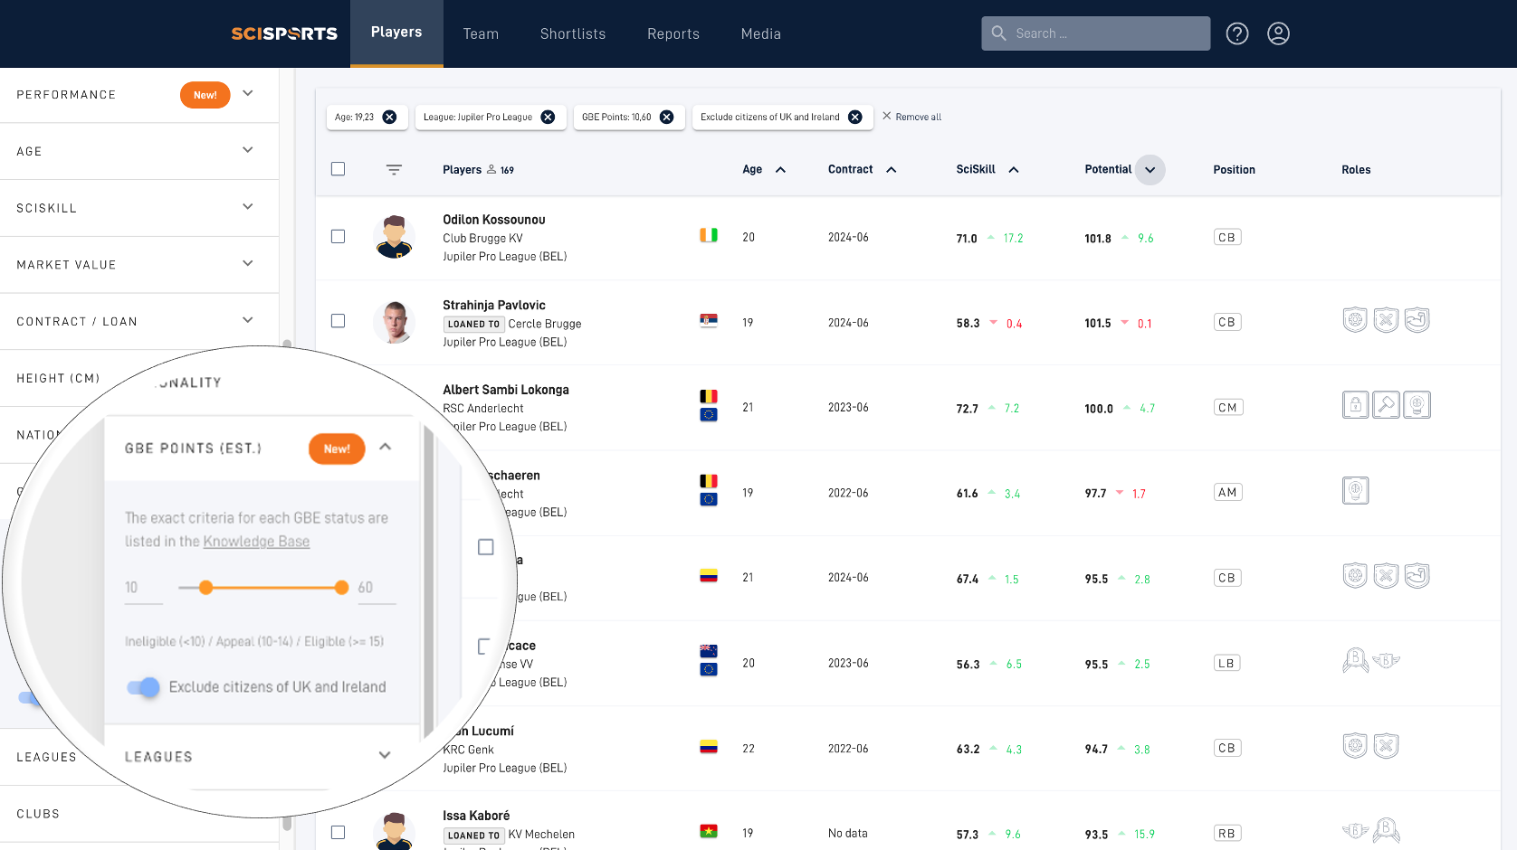The height and width of the screenshot is (850, 1517).
Task: Remove the GBE Points: 10,60 filter chip
Action: [667, 117]
